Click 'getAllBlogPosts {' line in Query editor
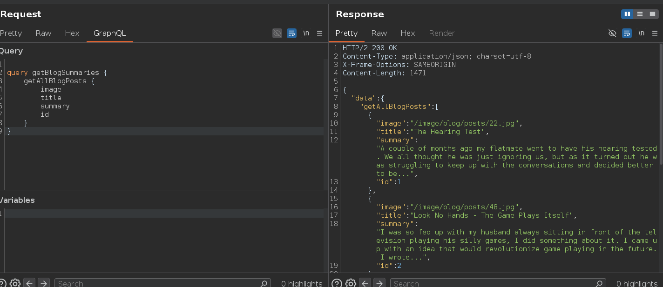663x287 pixels. [x=59, y=81]
